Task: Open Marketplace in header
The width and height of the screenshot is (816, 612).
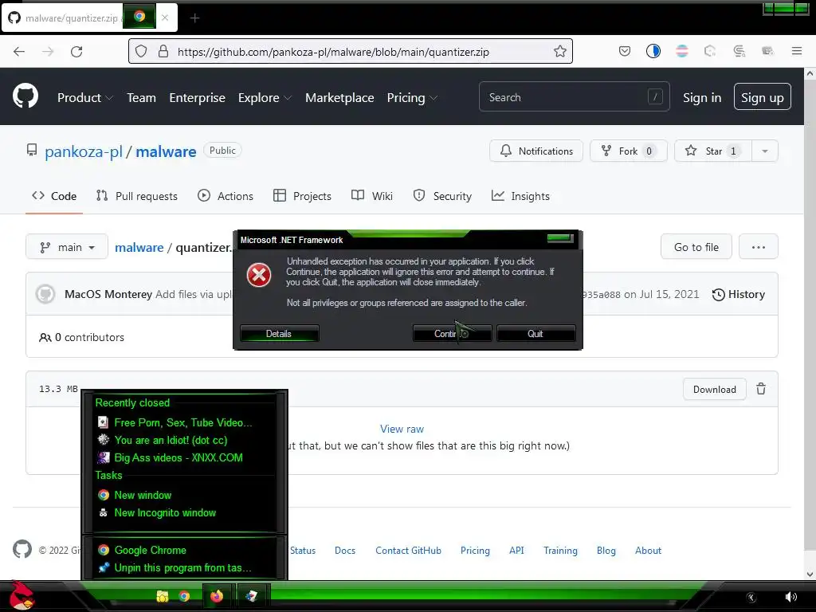Action: pyautogui.click(x=339, y=97)
